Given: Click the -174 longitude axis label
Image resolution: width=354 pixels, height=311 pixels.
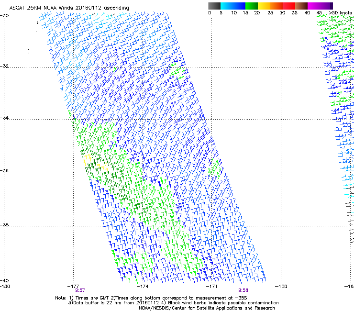Looking at the screenshot, I should click(143, 287).
